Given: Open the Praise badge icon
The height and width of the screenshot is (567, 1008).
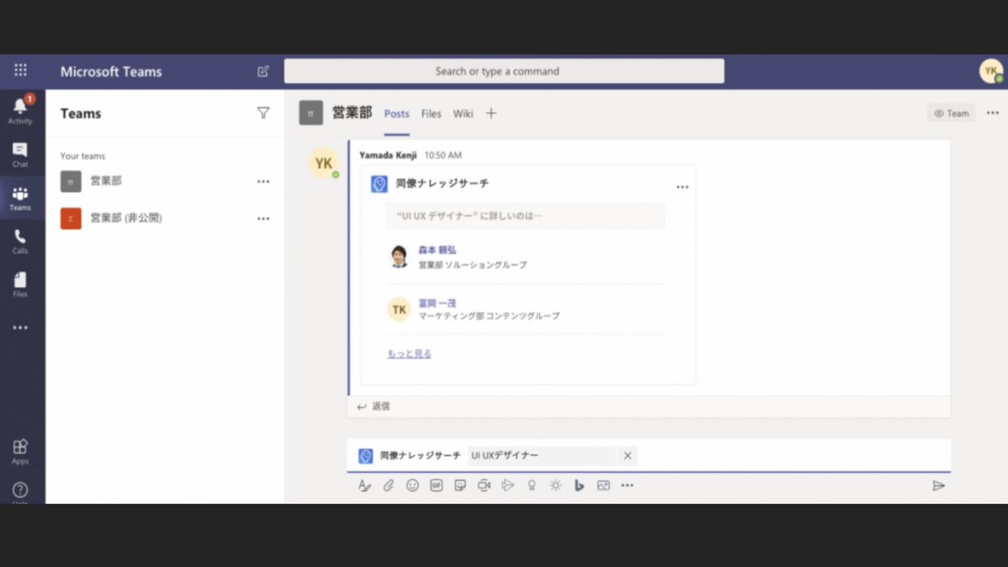Looking at the screenshot, I should (x=532, y=486).
